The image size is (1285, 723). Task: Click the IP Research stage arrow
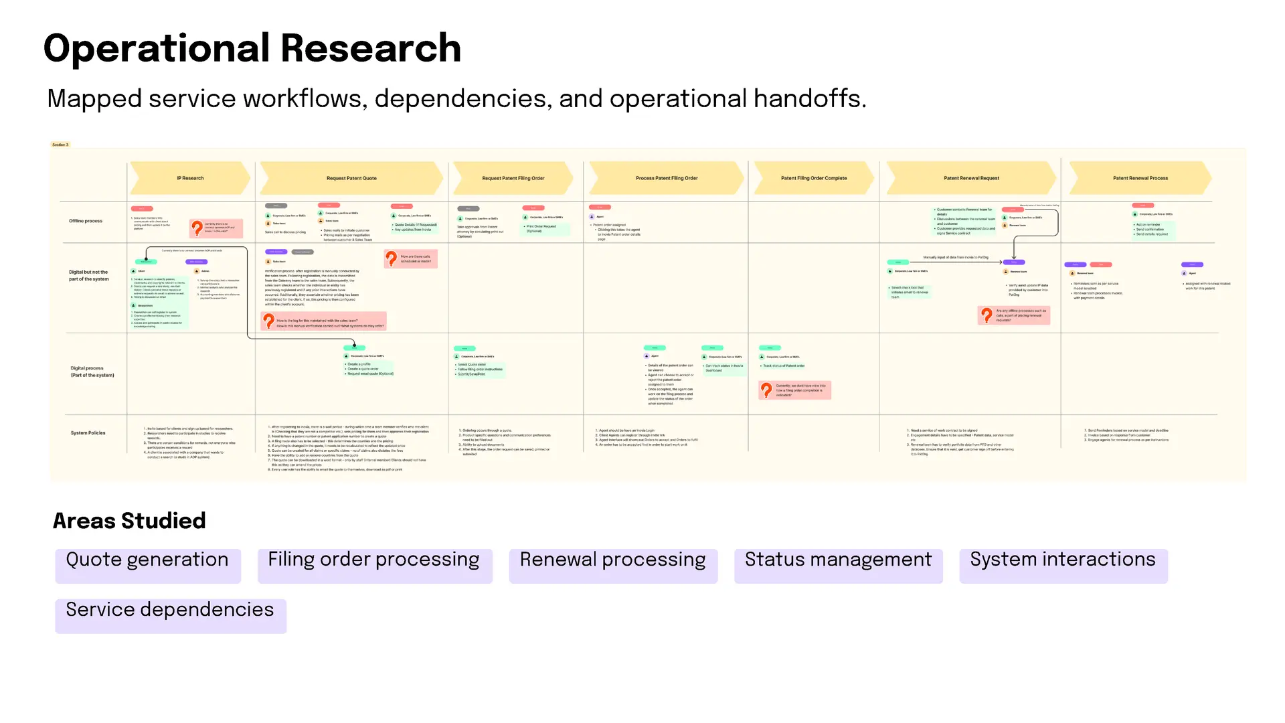(x=190, y=178)
